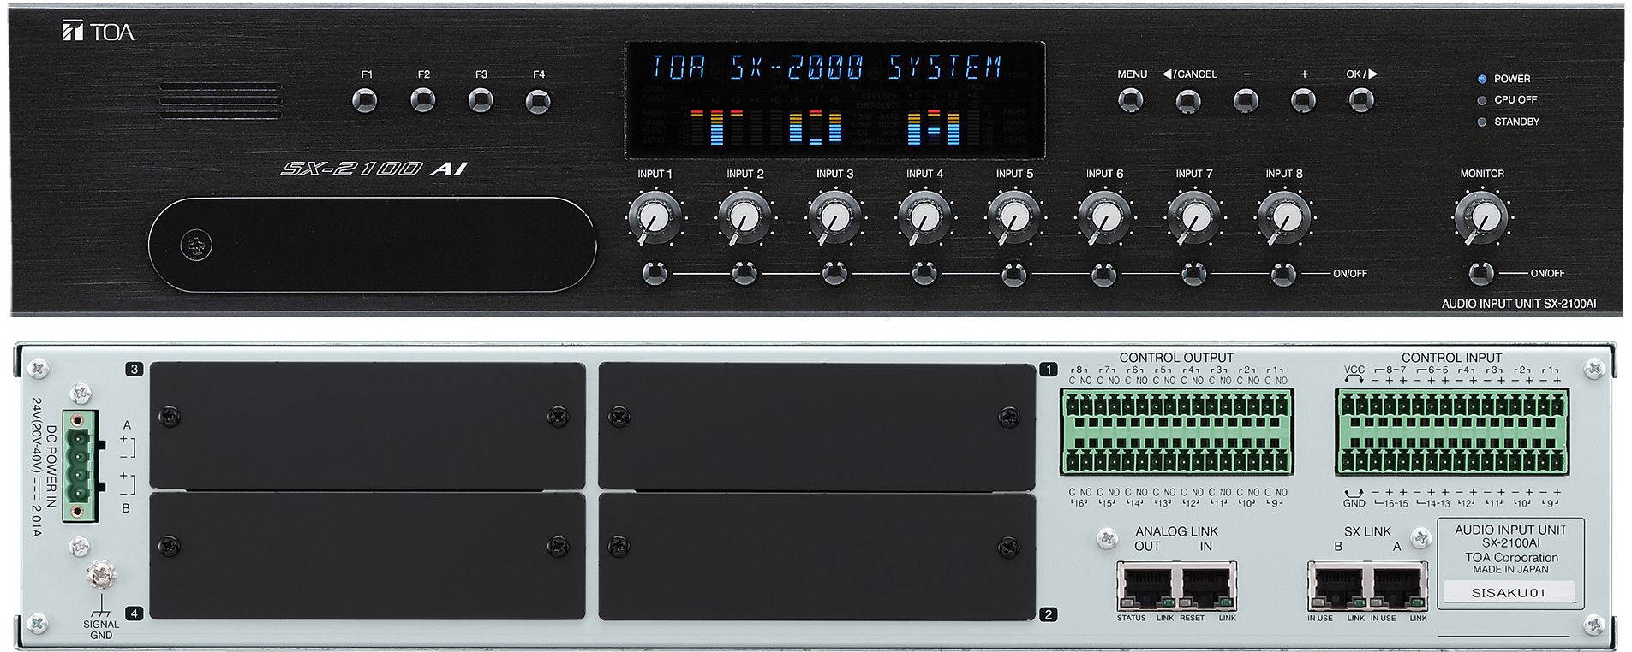Click the 'DC POWER IN' label text
Image resolution: width=1632 pixels, height=652 pixels.
pyautogui.click(x=51, y=466)
